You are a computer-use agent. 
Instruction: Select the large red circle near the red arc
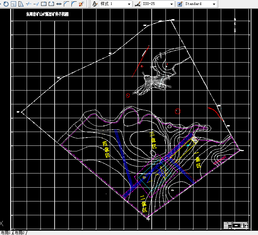coord(178,111)
